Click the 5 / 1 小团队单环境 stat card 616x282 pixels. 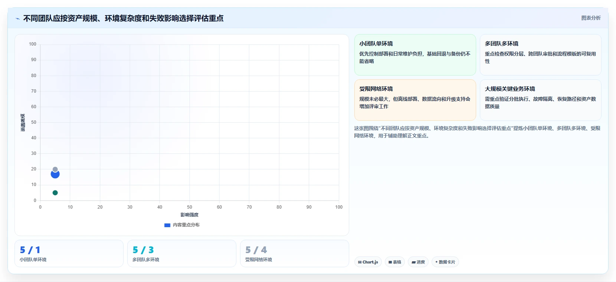click(69, 253)
